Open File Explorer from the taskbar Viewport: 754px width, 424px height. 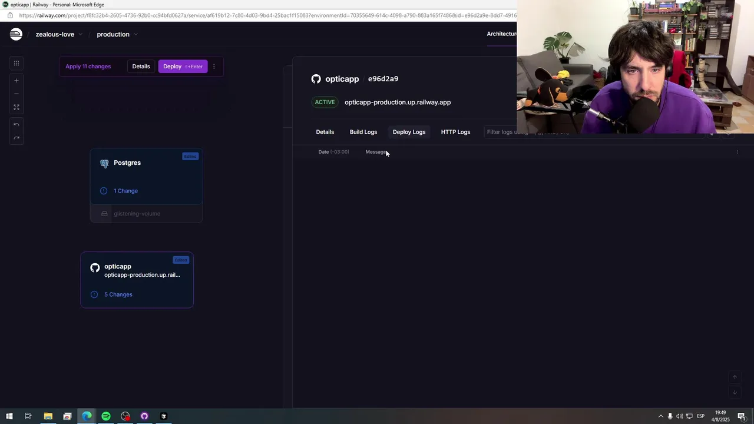[48, 416]
